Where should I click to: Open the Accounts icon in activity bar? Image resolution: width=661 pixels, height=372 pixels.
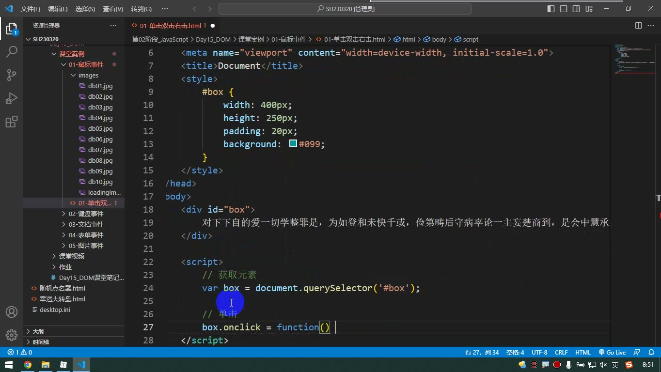(x=11, y=312)
